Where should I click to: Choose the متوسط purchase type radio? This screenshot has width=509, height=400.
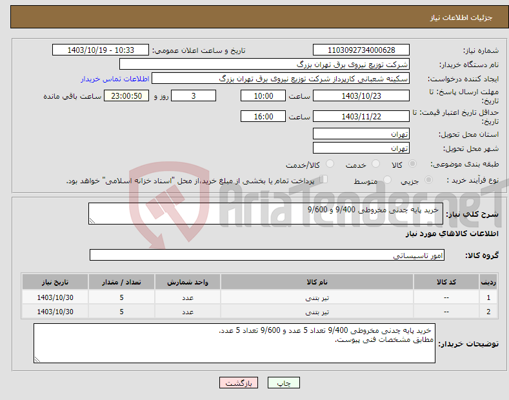point(387,179)
